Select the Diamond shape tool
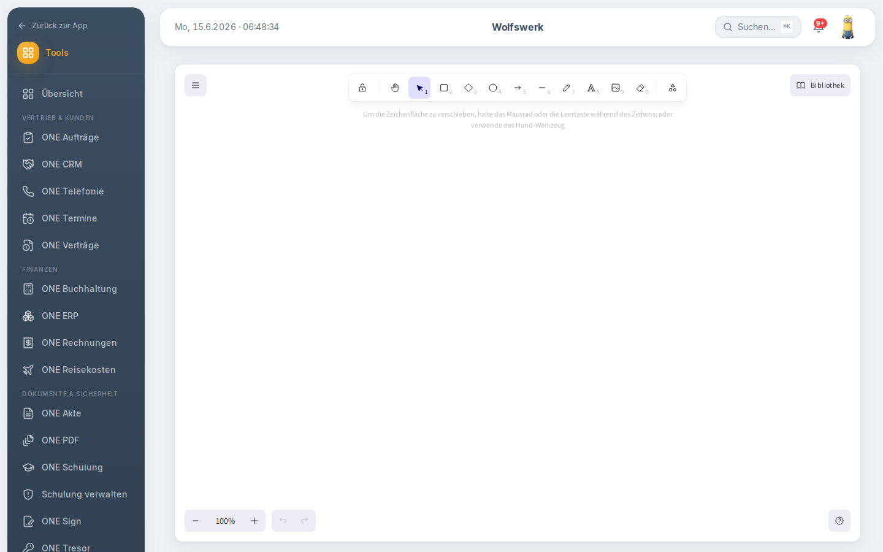This screenshot has height=552, width=883. coord(468,88)
